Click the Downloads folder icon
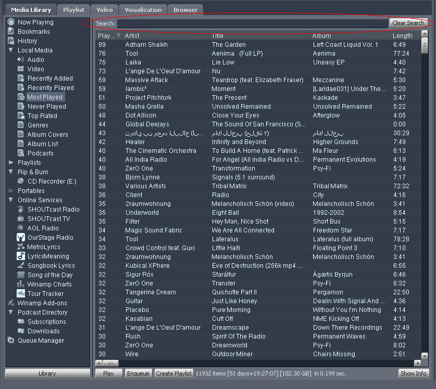 pyautogui.click(x=21, y=331)
